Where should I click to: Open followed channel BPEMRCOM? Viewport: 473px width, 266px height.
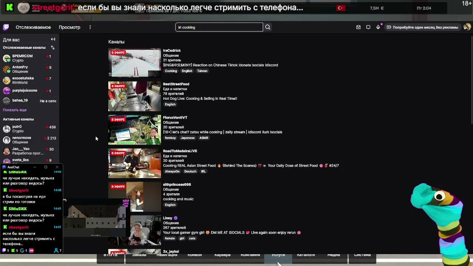point(30,58)
